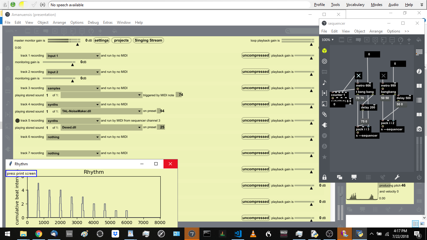Click track 5 uncompressed button
This screenshot has height=240, width=427.
[255, 120]
